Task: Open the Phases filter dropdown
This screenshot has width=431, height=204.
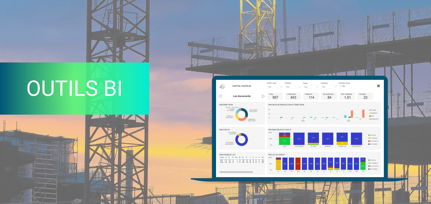Action: (x=311, y=87)
